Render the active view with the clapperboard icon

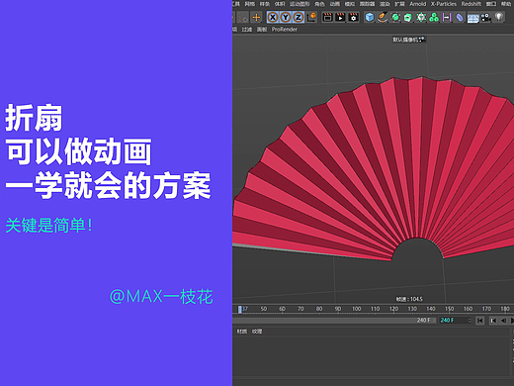click(x=327, y=17)
